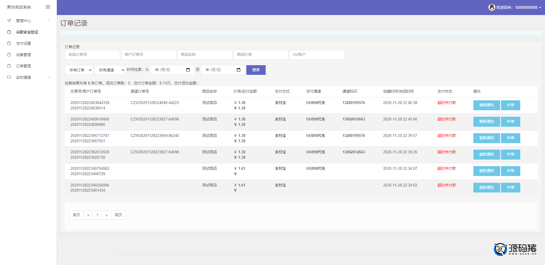Click 补单 on the last order row
This screenshot has height=265, width=545.
pyautogui.click(x=510, y=188)
